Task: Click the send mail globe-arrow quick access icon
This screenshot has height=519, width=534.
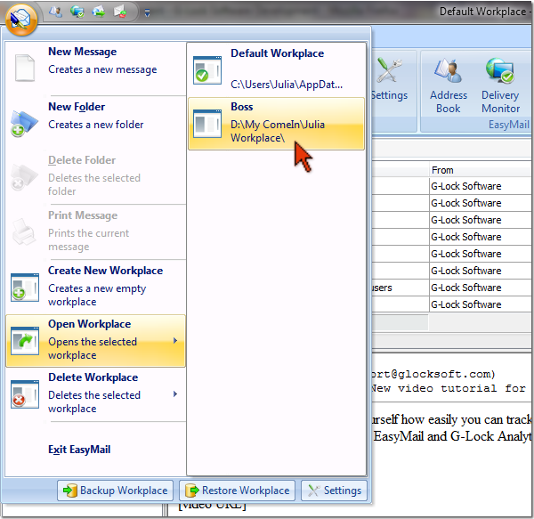Action: [x=99, y=12]
